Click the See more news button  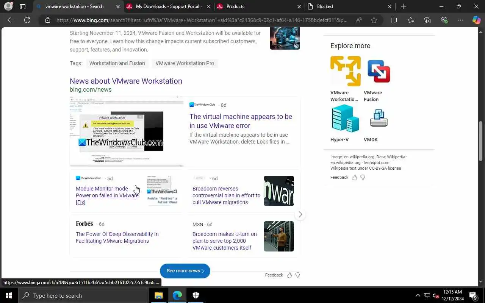point(185,271)
